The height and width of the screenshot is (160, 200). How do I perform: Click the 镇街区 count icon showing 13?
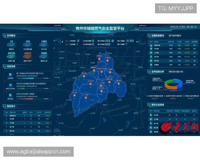click(x=11, y=44)
